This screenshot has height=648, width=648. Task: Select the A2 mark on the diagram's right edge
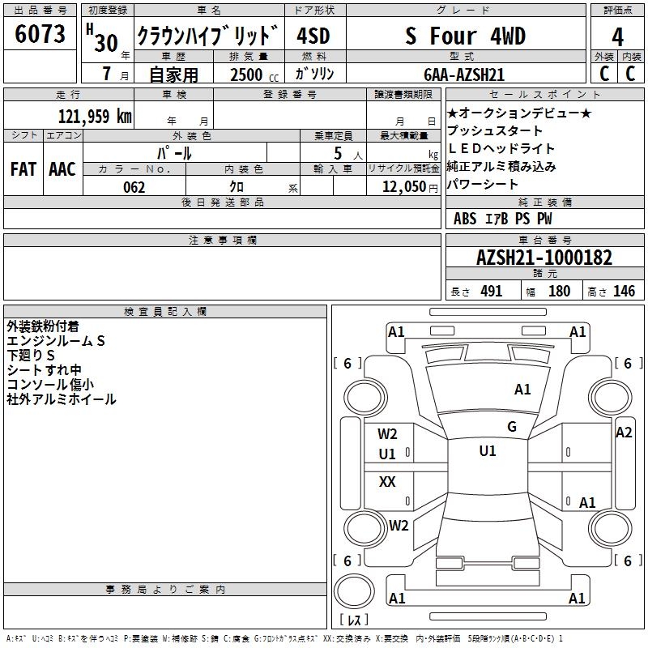pos(623,433)
